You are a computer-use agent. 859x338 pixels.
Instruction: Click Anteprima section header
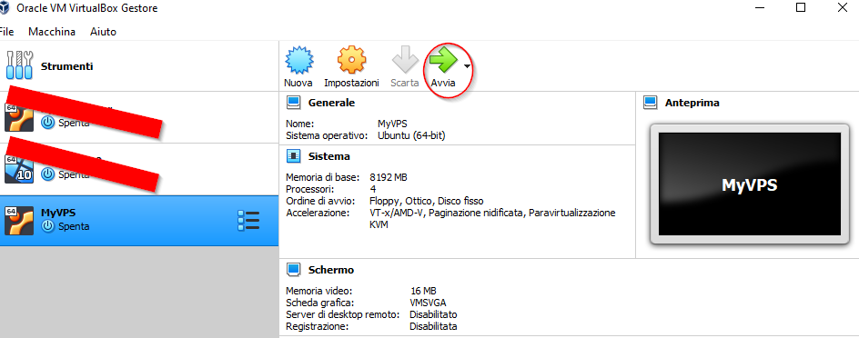pos(692,103)
